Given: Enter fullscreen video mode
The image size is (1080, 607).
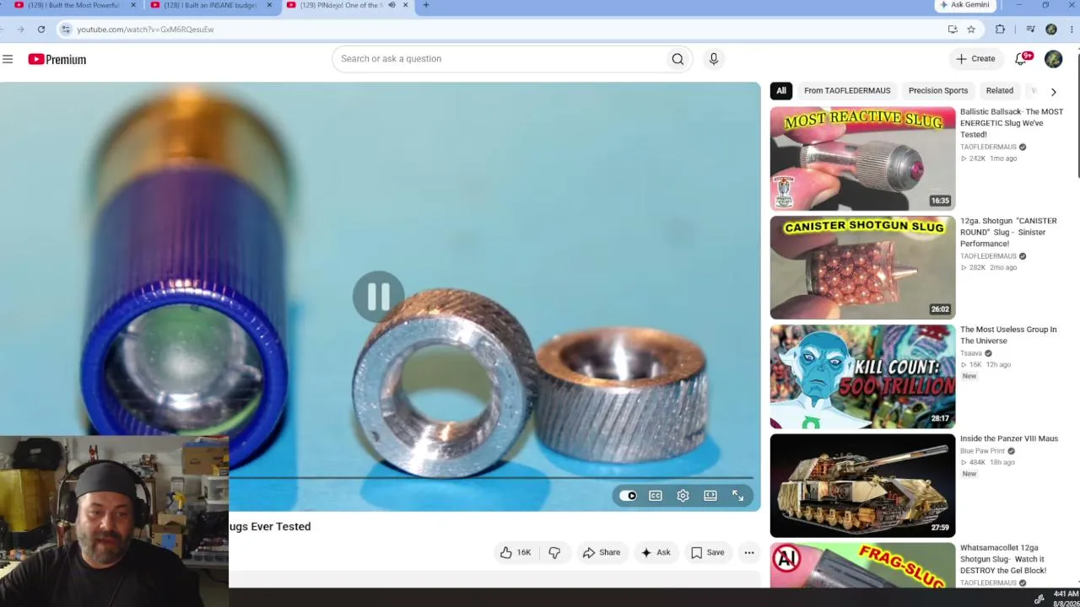Looking at the screenshot, I should click(x=737, y=496).
